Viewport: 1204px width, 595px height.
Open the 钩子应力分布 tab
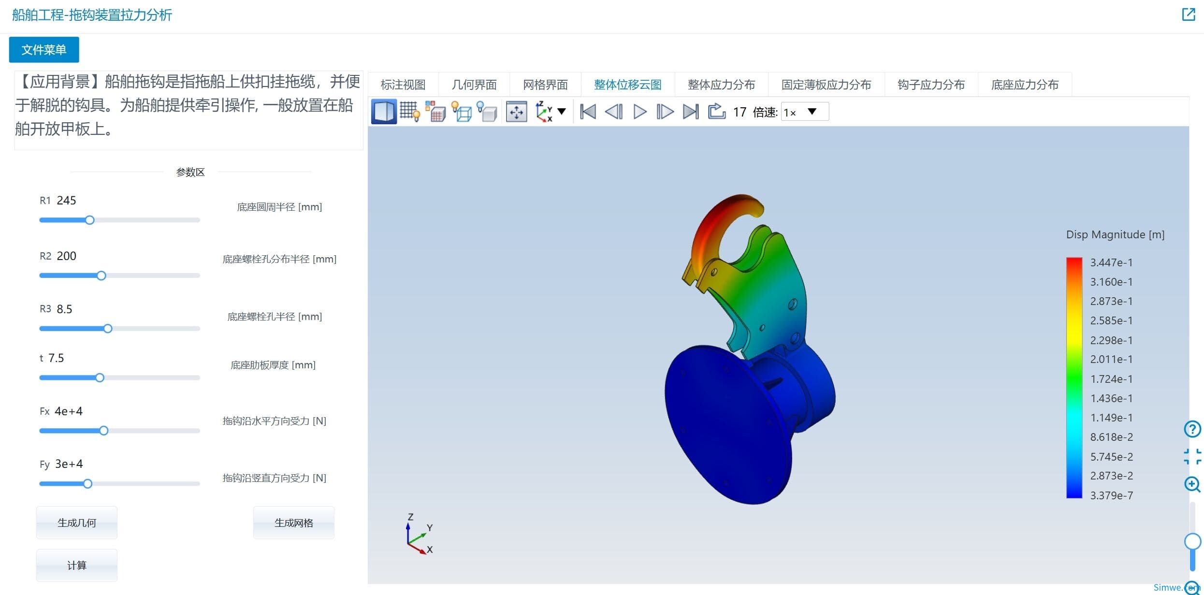[931, 85]
